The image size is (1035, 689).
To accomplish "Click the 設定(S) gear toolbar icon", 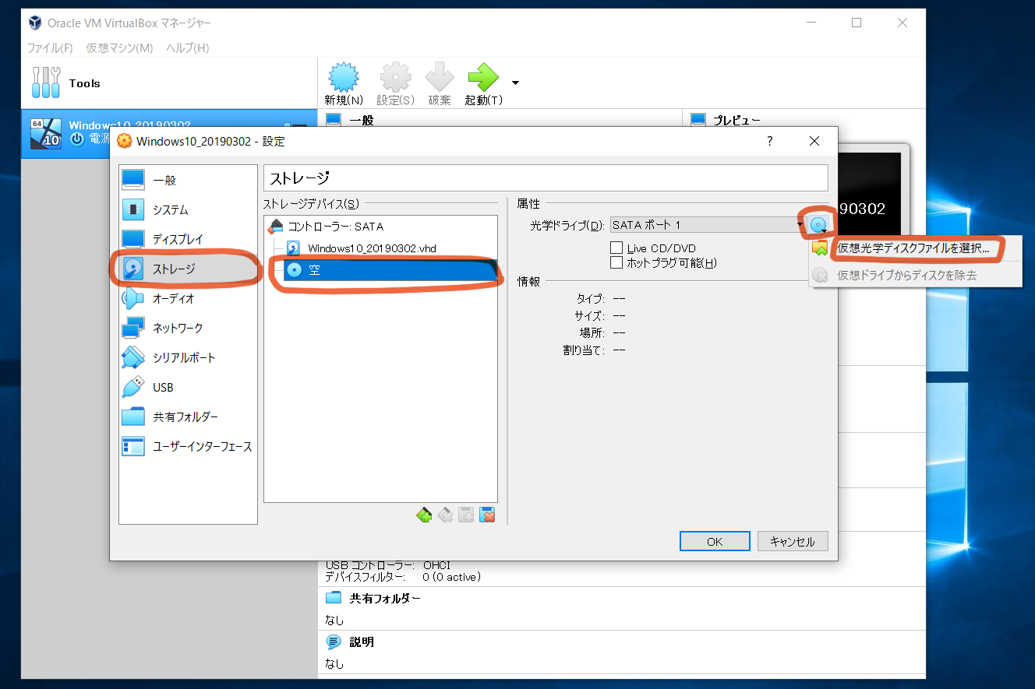I will (x=395, y=79).
